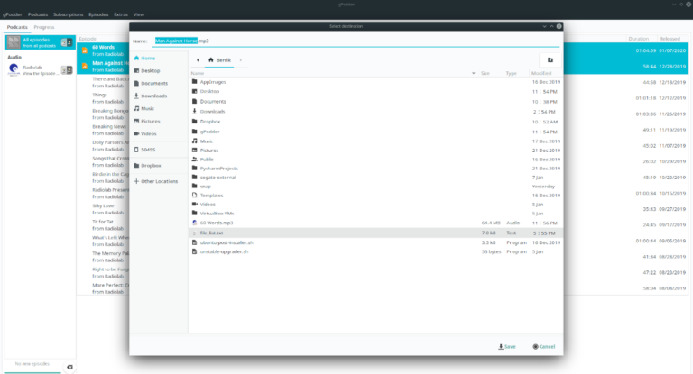The width and height of the screenshot is (693, 374).
Task: Choose Videos in the places sidebar
Action: click(x=149, y=133)
